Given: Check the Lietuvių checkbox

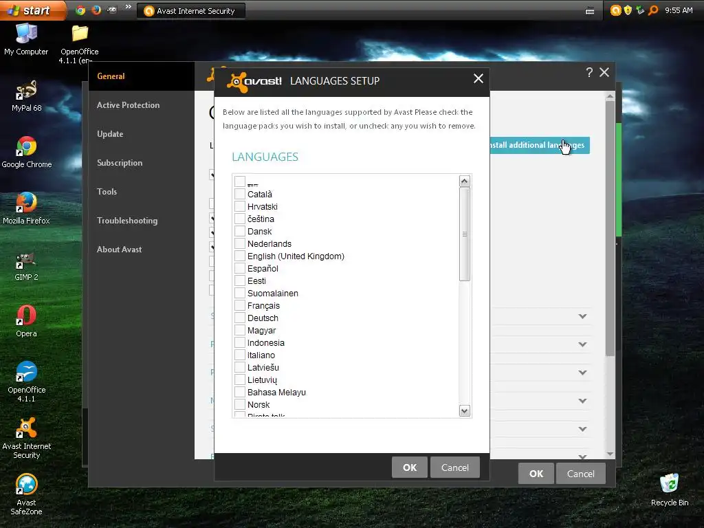Looking at the screenshot, I should pos(240,379).
